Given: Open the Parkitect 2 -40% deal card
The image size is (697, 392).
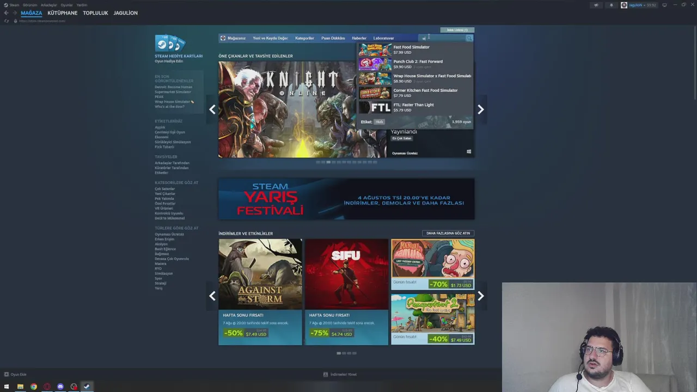Looking at the screenshot, I should coord(432,319).
